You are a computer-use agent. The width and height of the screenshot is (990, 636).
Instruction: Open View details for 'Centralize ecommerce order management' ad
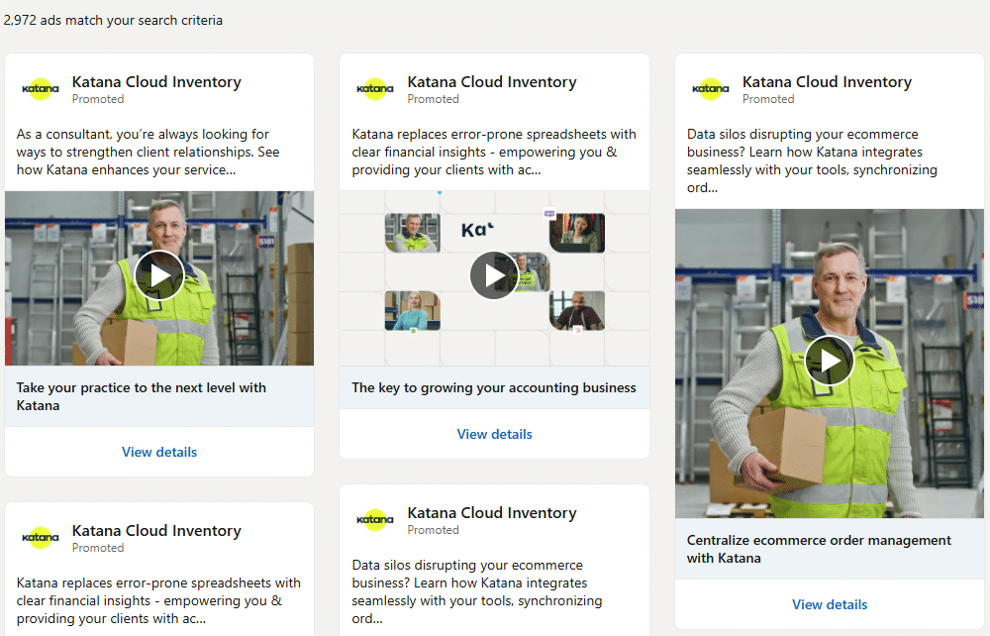(x=830, y=604)
